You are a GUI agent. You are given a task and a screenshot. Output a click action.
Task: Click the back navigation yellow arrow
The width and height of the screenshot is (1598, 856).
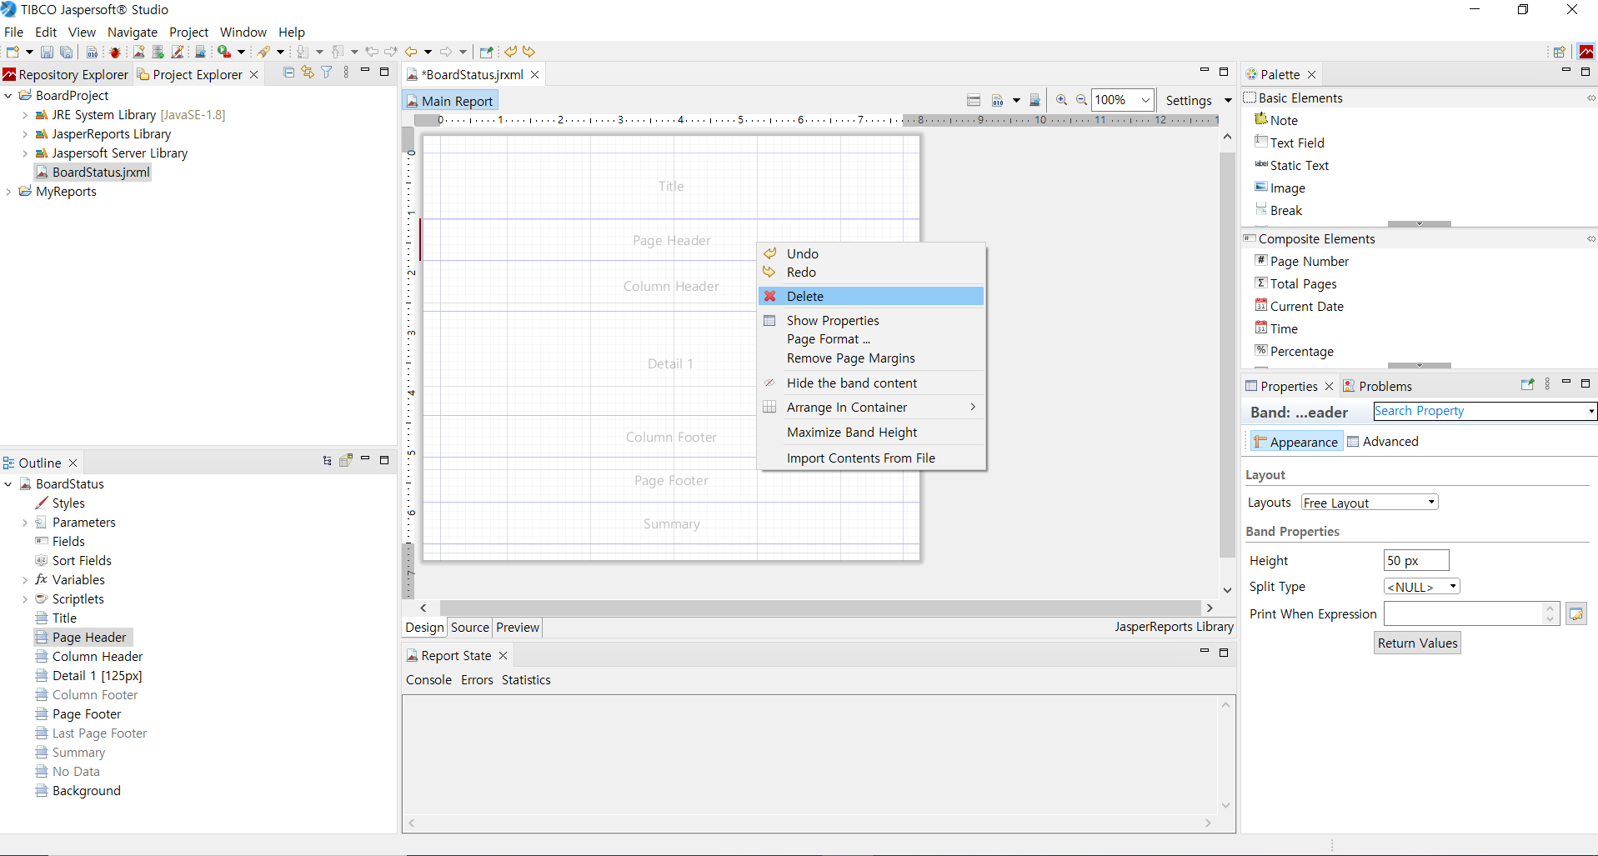pos(411,52)
